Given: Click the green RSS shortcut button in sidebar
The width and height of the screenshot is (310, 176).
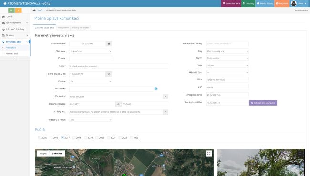Looking at the screenshot, I should point(11,11).
